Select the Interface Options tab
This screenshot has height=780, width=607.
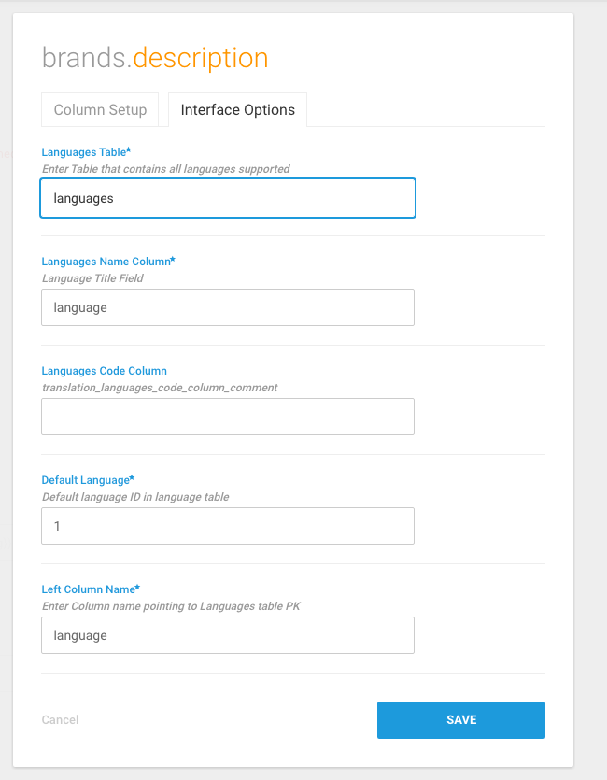point(237,109)
